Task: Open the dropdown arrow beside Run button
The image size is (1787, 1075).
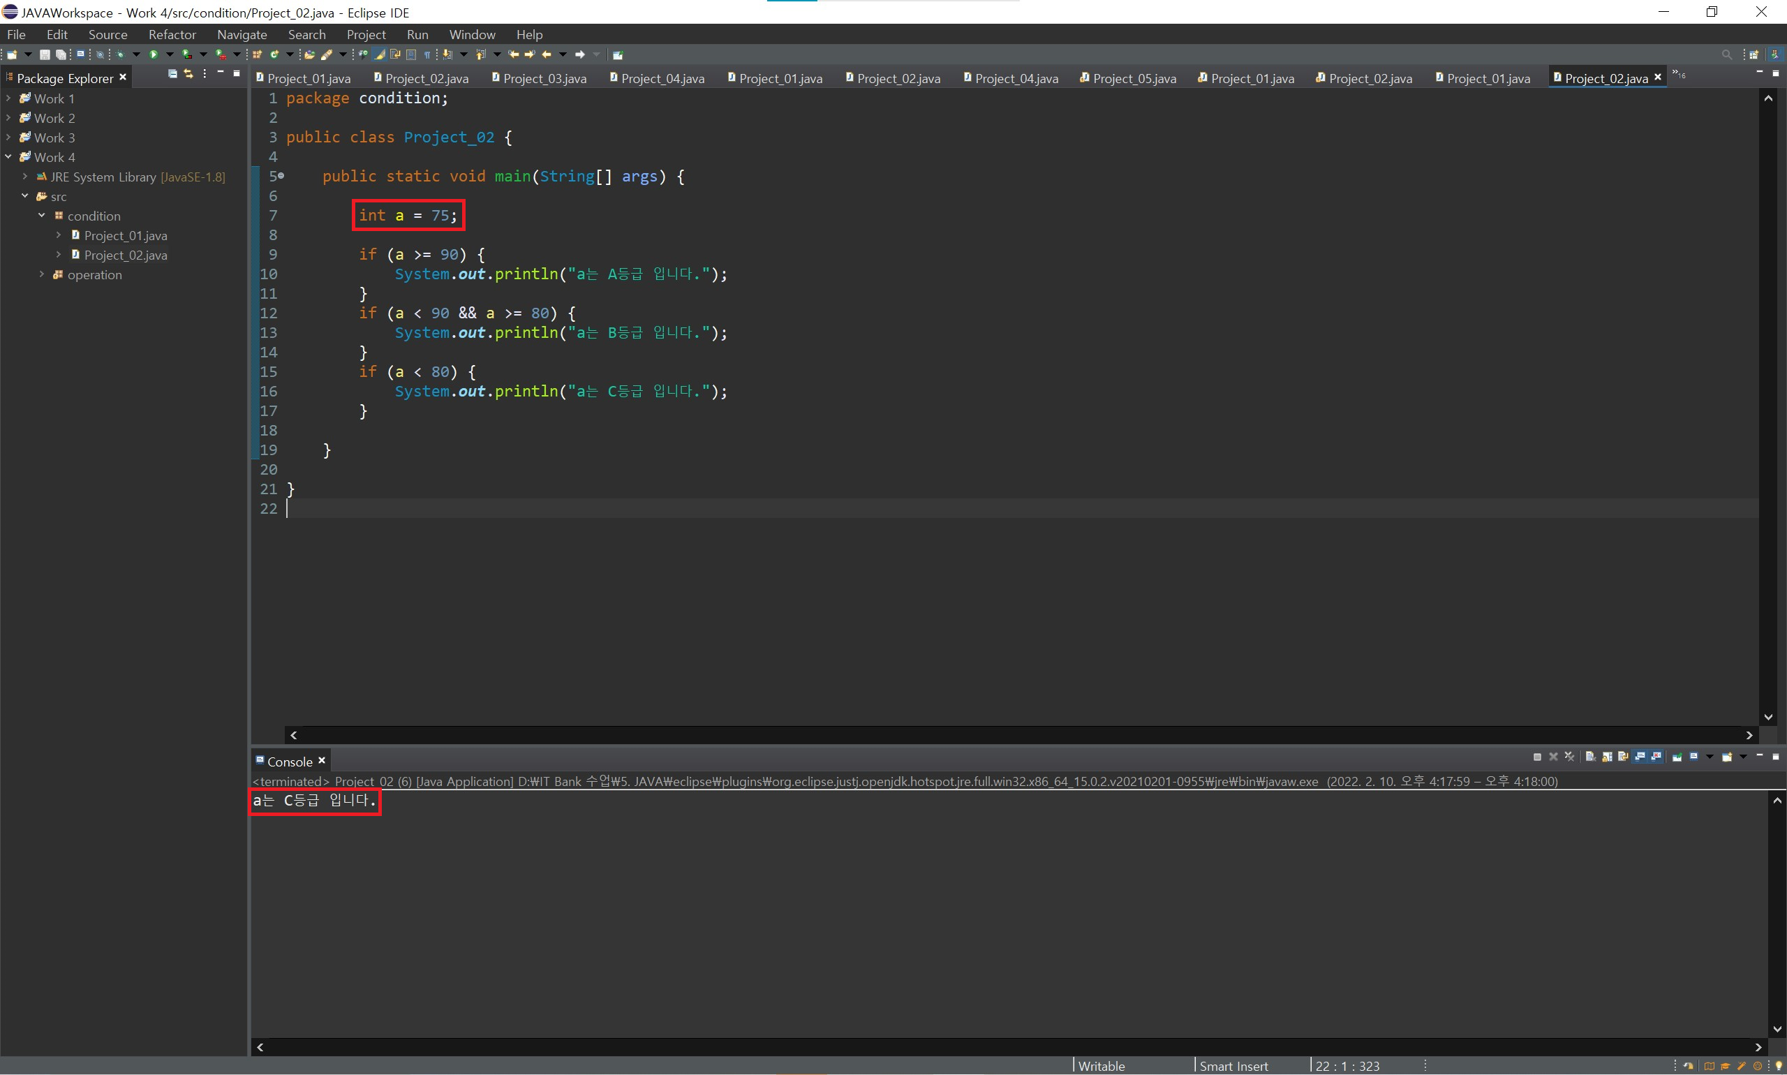Action: point(170,55)
